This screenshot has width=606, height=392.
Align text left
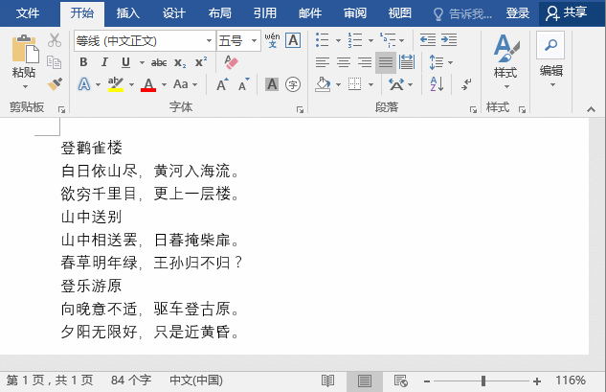323,62
